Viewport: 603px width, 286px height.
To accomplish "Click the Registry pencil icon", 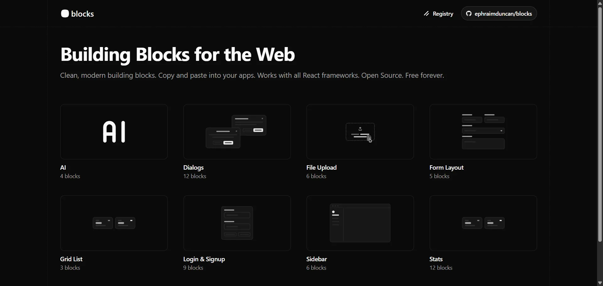I will point(426,14).
